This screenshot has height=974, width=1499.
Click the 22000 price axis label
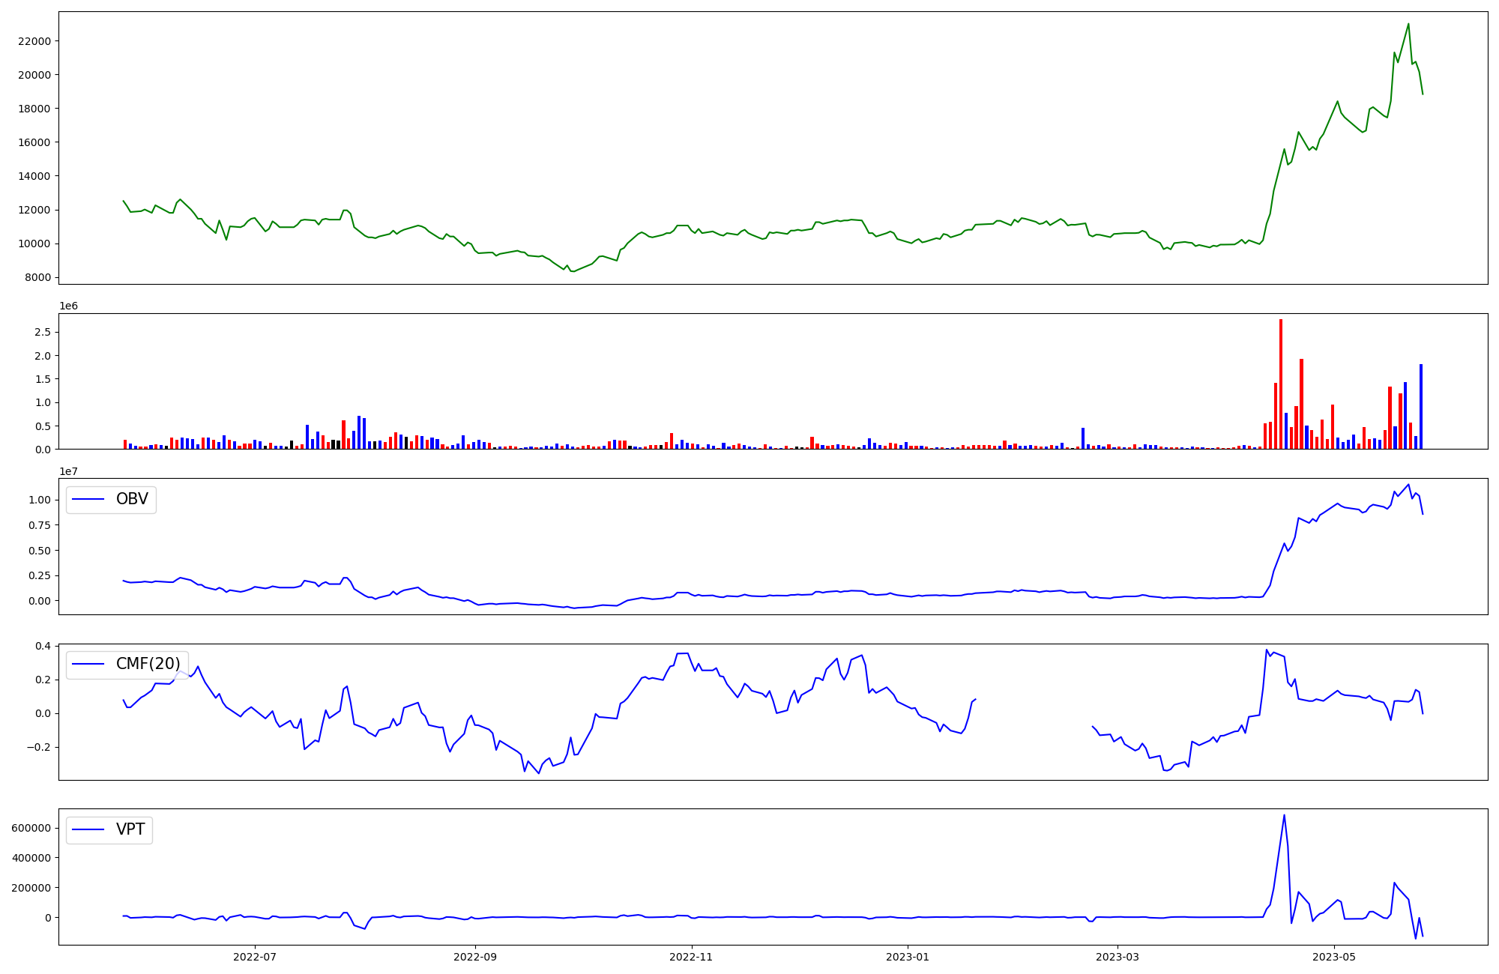point(34,41)
